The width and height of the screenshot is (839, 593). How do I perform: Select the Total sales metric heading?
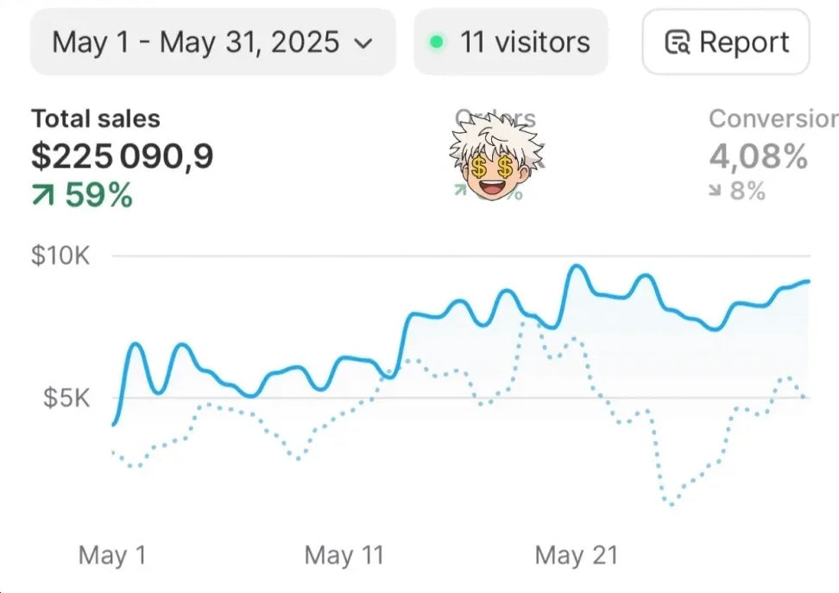(96, 119)
